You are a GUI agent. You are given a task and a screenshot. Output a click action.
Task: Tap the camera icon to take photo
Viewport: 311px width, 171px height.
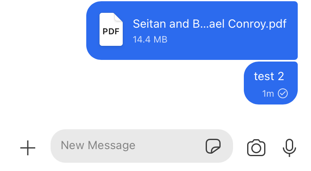click(x=256, y=148)
